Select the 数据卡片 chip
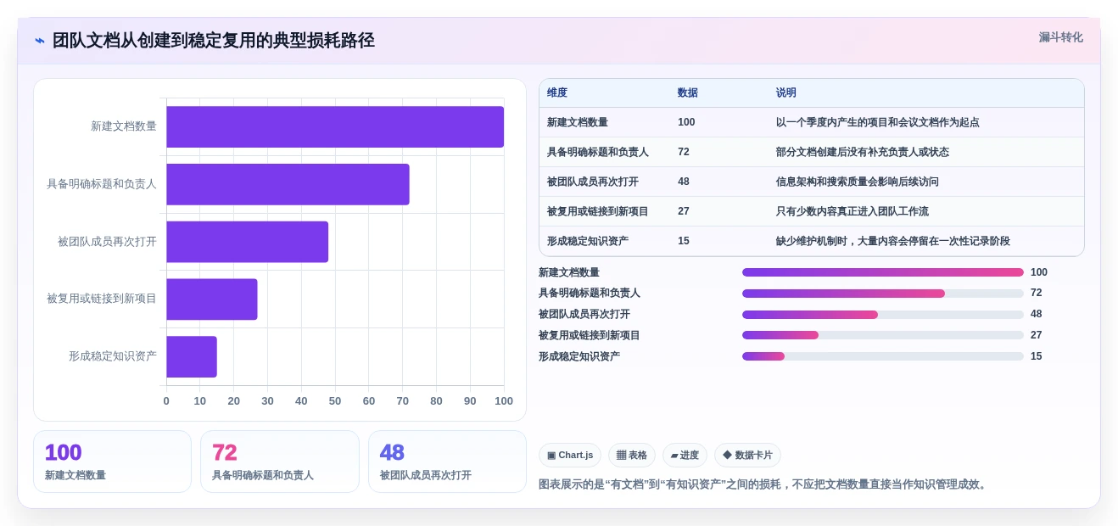1118x526 pixels. [x=747, y=456]
